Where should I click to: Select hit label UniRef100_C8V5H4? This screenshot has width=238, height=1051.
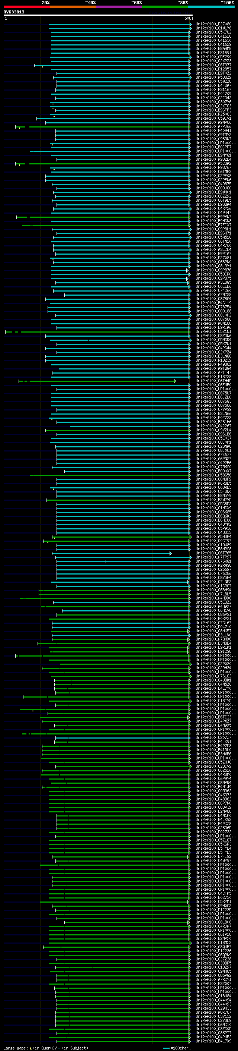pos(213,578)
